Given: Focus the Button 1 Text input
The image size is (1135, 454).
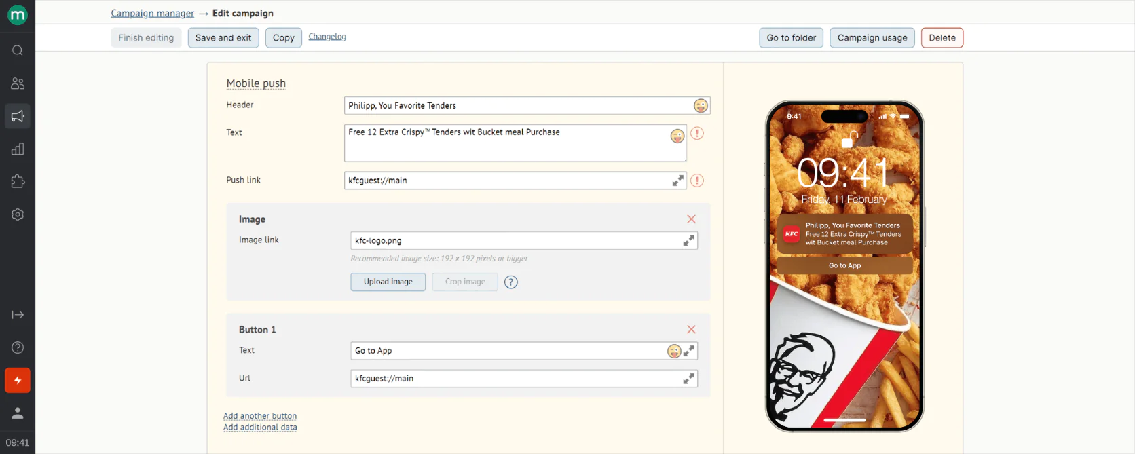Looking at the screenshot, I should click(x=524, y=351).
